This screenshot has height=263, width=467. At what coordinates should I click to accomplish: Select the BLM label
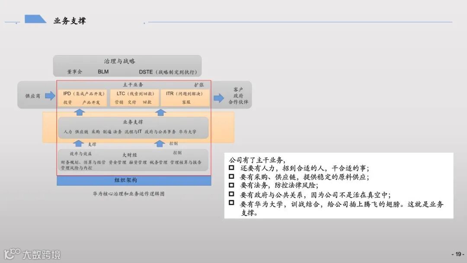(x=103, y=72)
